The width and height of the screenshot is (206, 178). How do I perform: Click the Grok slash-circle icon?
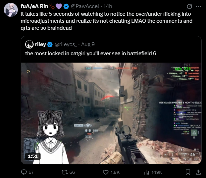tap(189, 6)
